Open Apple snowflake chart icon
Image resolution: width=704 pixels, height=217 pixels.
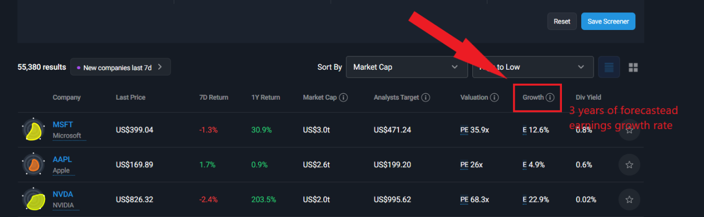[x=33, y=164]
